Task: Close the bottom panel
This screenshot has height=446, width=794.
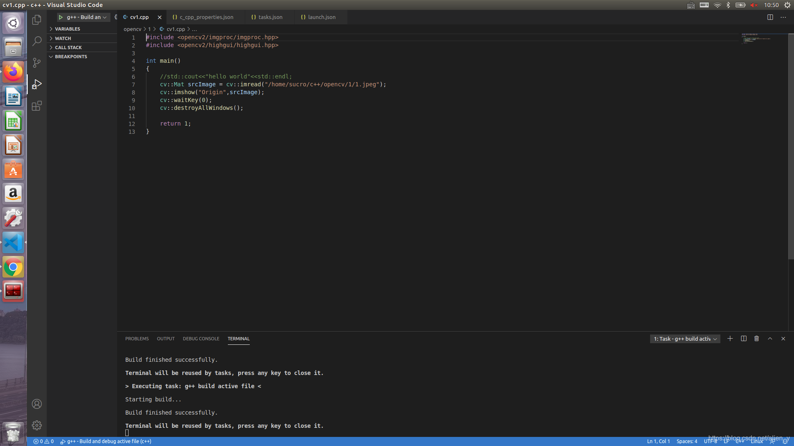Action: [783, 339]
